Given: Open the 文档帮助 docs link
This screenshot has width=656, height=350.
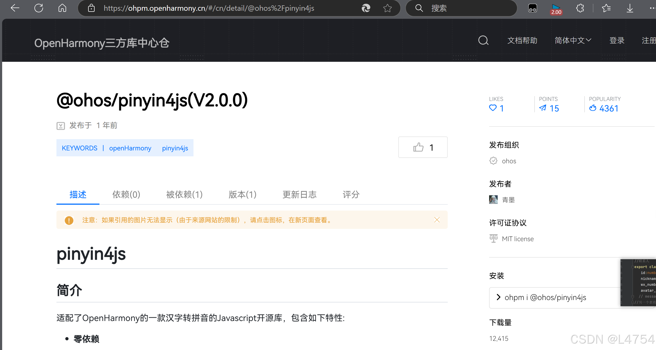Looking at the screenshot, I should pos(522,41).
